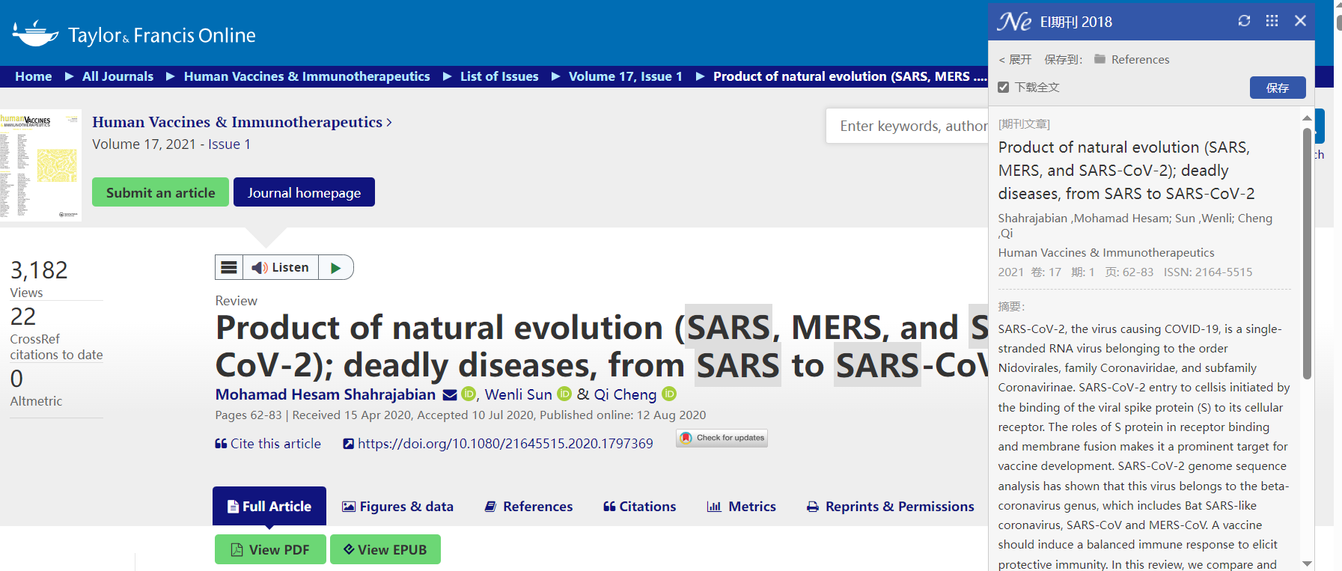Click Submit an article button

click(x=160, y=192)
